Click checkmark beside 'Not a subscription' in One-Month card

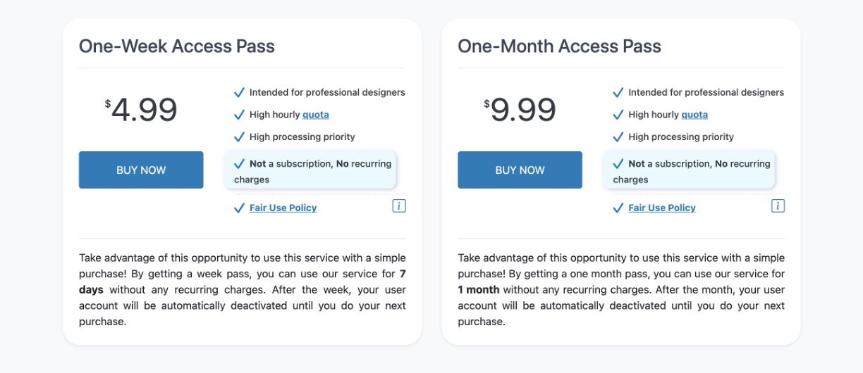point(618,164)
